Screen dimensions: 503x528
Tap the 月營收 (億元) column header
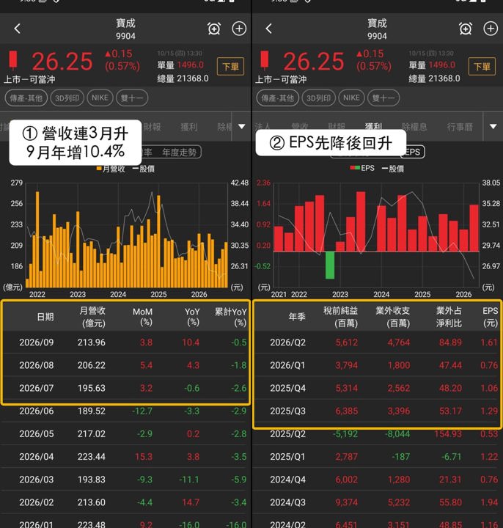click(x=92, y=317)
